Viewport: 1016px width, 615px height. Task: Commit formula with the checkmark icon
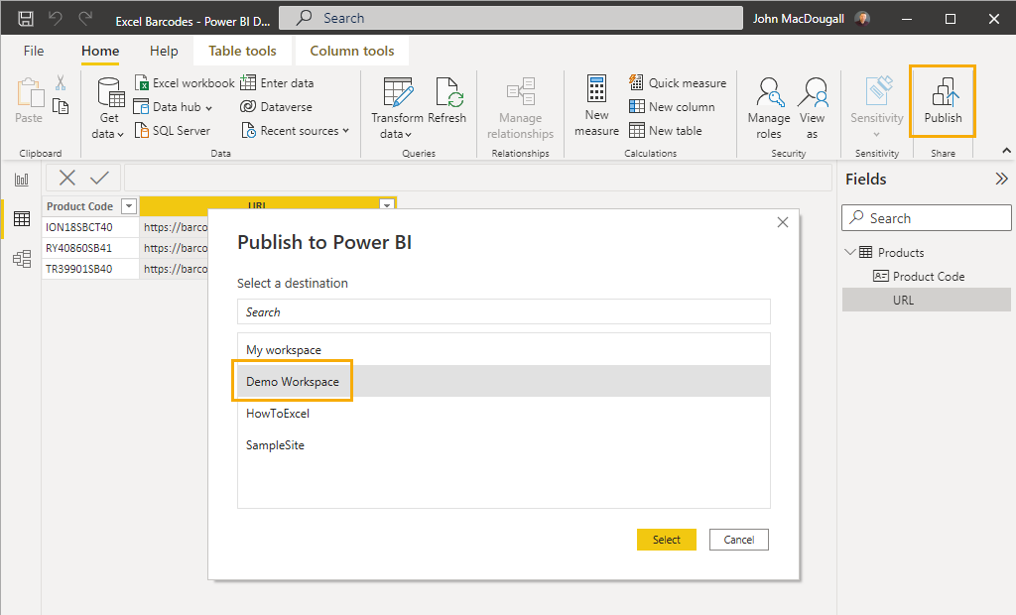point(99,178)
